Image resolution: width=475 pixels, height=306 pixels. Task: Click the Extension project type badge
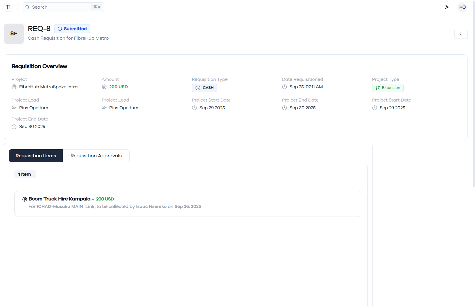(388, 88)
